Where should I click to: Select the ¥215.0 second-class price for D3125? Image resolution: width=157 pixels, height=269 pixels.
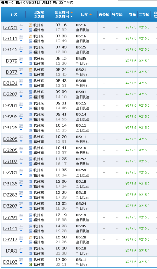[x=144, y=128]
